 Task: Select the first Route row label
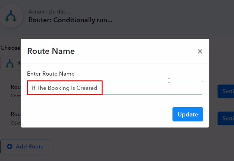[x=16, y=87]
